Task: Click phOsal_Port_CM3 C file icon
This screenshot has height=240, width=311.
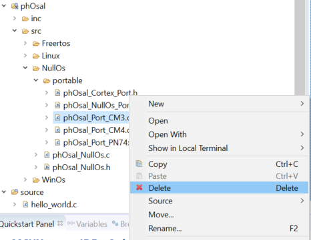Action: click(57, 118)
